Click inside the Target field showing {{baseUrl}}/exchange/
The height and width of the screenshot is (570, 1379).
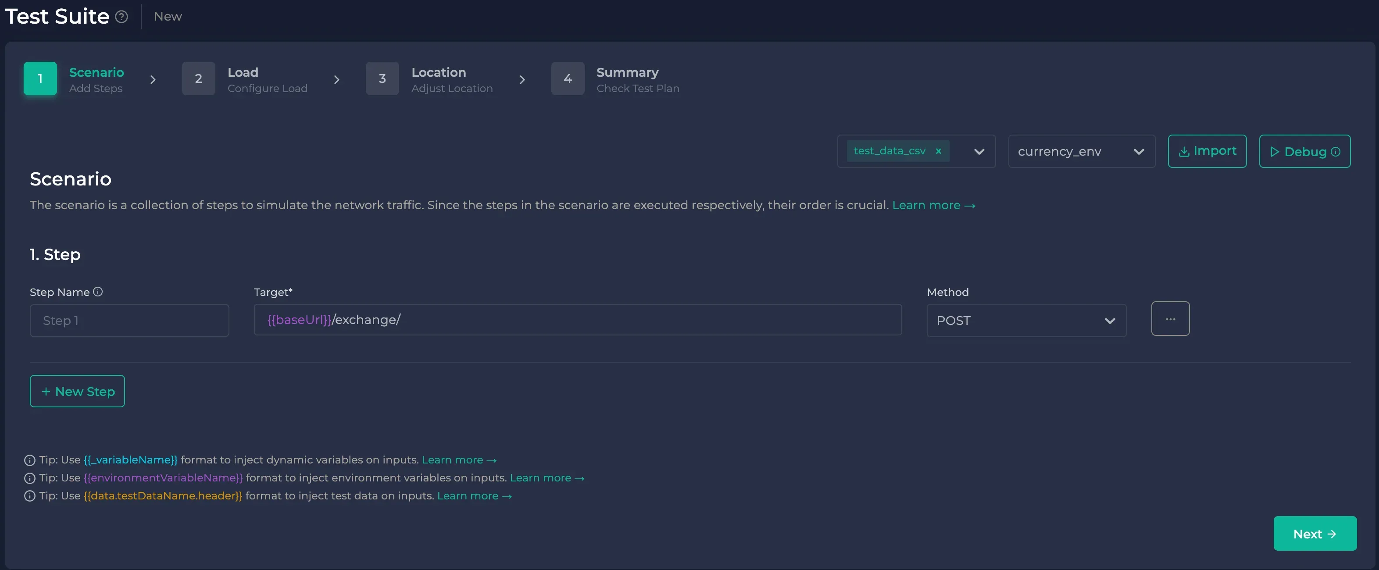coord(577,320)
